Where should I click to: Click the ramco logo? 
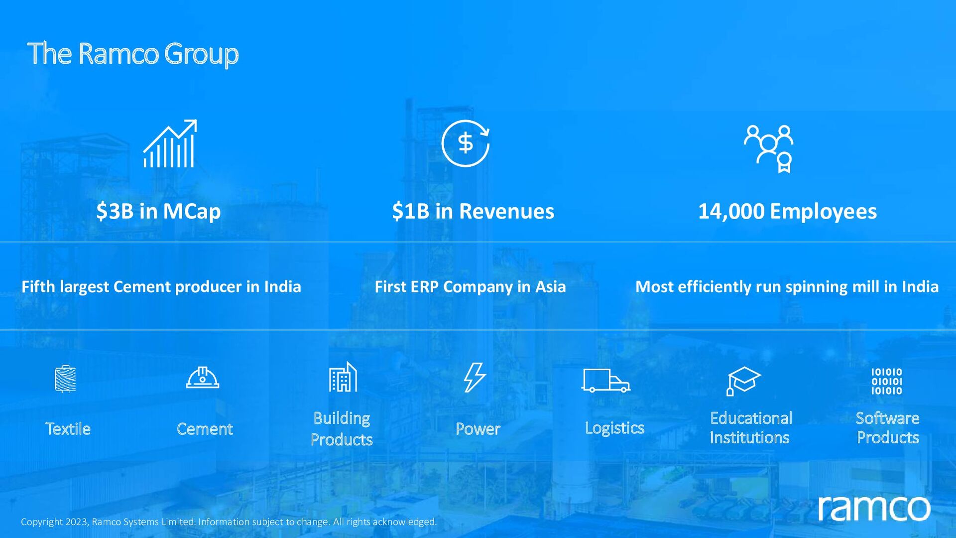tap(874, 508)
